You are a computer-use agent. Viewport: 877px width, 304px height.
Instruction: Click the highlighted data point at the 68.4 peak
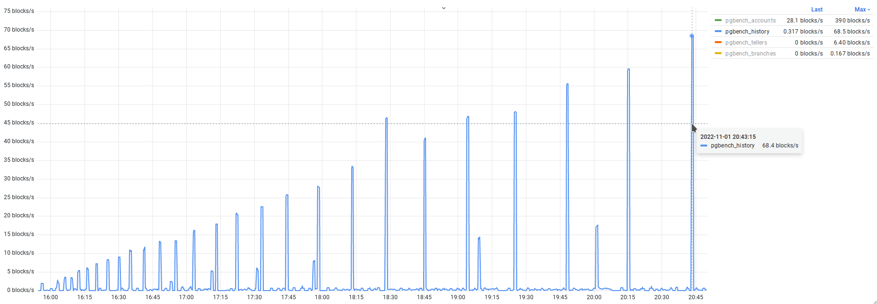coord(692,36)
